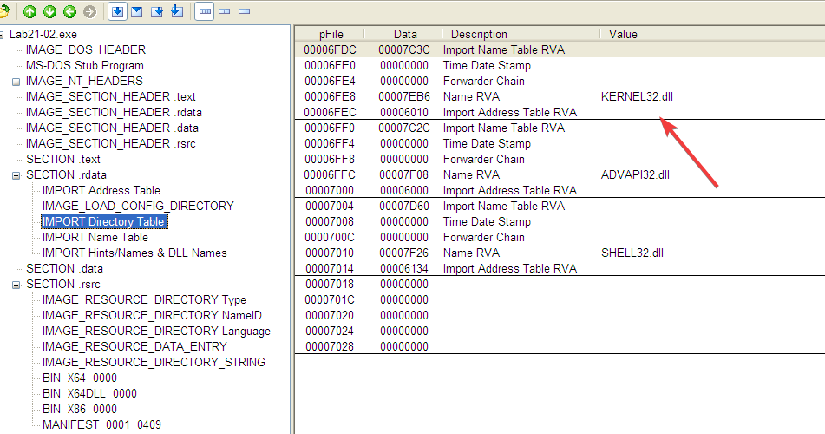Select IMAGE_NT_HEADERS tree item
This screenshot has width=825, height=434.
[x=84, y=81]
